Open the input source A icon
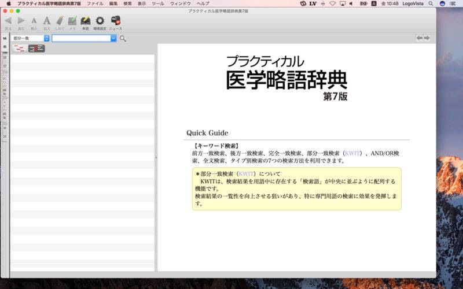 tap(374, 3)
